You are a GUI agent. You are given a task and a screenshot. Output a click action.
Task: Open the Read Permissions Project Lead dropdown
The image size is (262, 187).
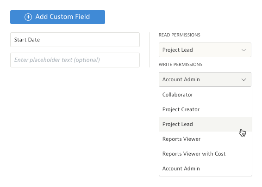click(205, 50)
